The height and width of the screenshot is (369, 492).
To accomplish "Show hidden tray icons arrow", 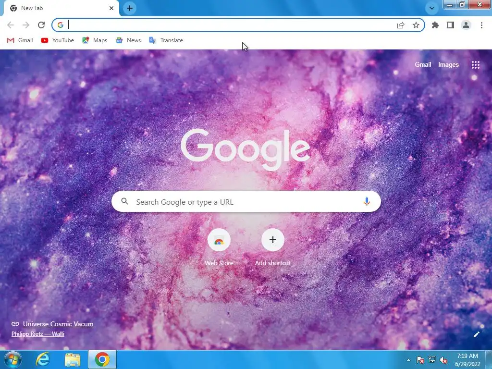I will coord(408,360).
